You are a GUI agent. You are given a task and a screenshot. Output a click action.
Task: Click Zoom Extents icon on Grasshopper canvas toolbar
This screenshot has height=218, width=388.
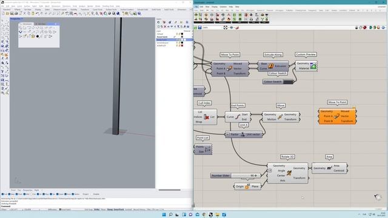tap(225, 27)
